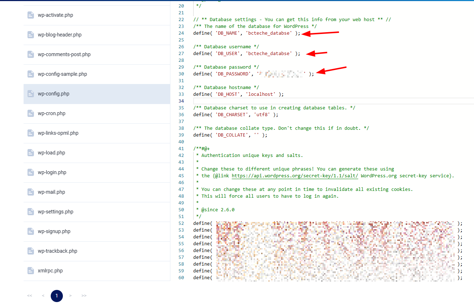Click the document icon beside wp-cron.php
The width and height of the screenshot is (474, 306).
(x=31, y=113)
